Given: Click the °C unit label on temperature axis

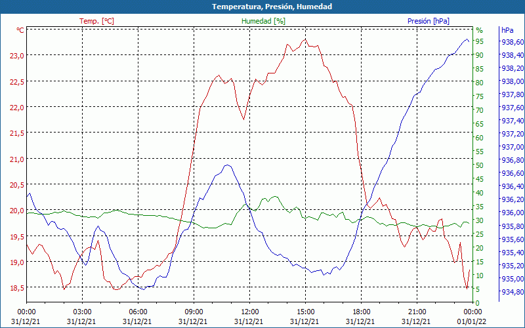Looking at the screenshot, I should [20, 30].
